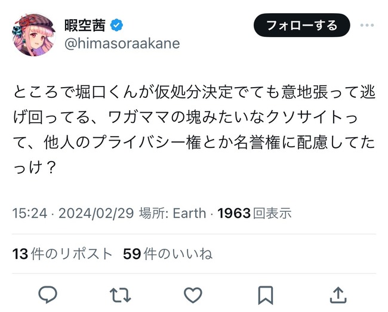Repost the tweet using the arrows icon
388x312 pixels.
pyautogui.click(x=120, y=295)
